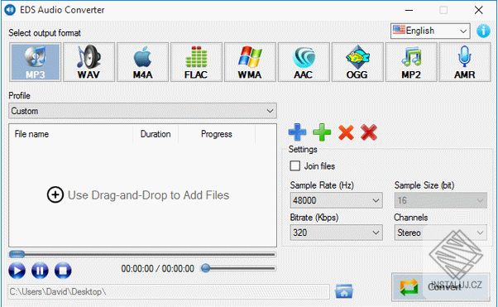Click the green plus add icon
The width and height of the screenshot is (498, 307).
[322, 132]
